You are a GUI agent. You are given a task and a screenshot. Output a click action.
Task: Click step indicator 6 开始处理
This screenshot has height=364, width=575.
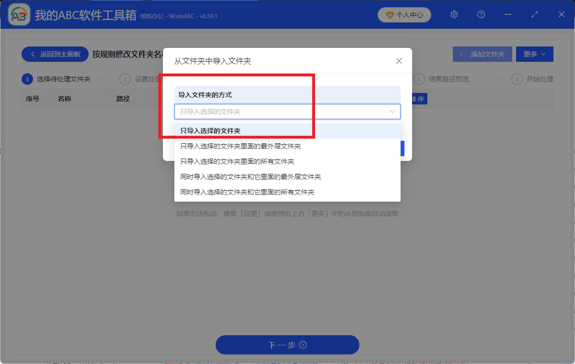(533, 79)
